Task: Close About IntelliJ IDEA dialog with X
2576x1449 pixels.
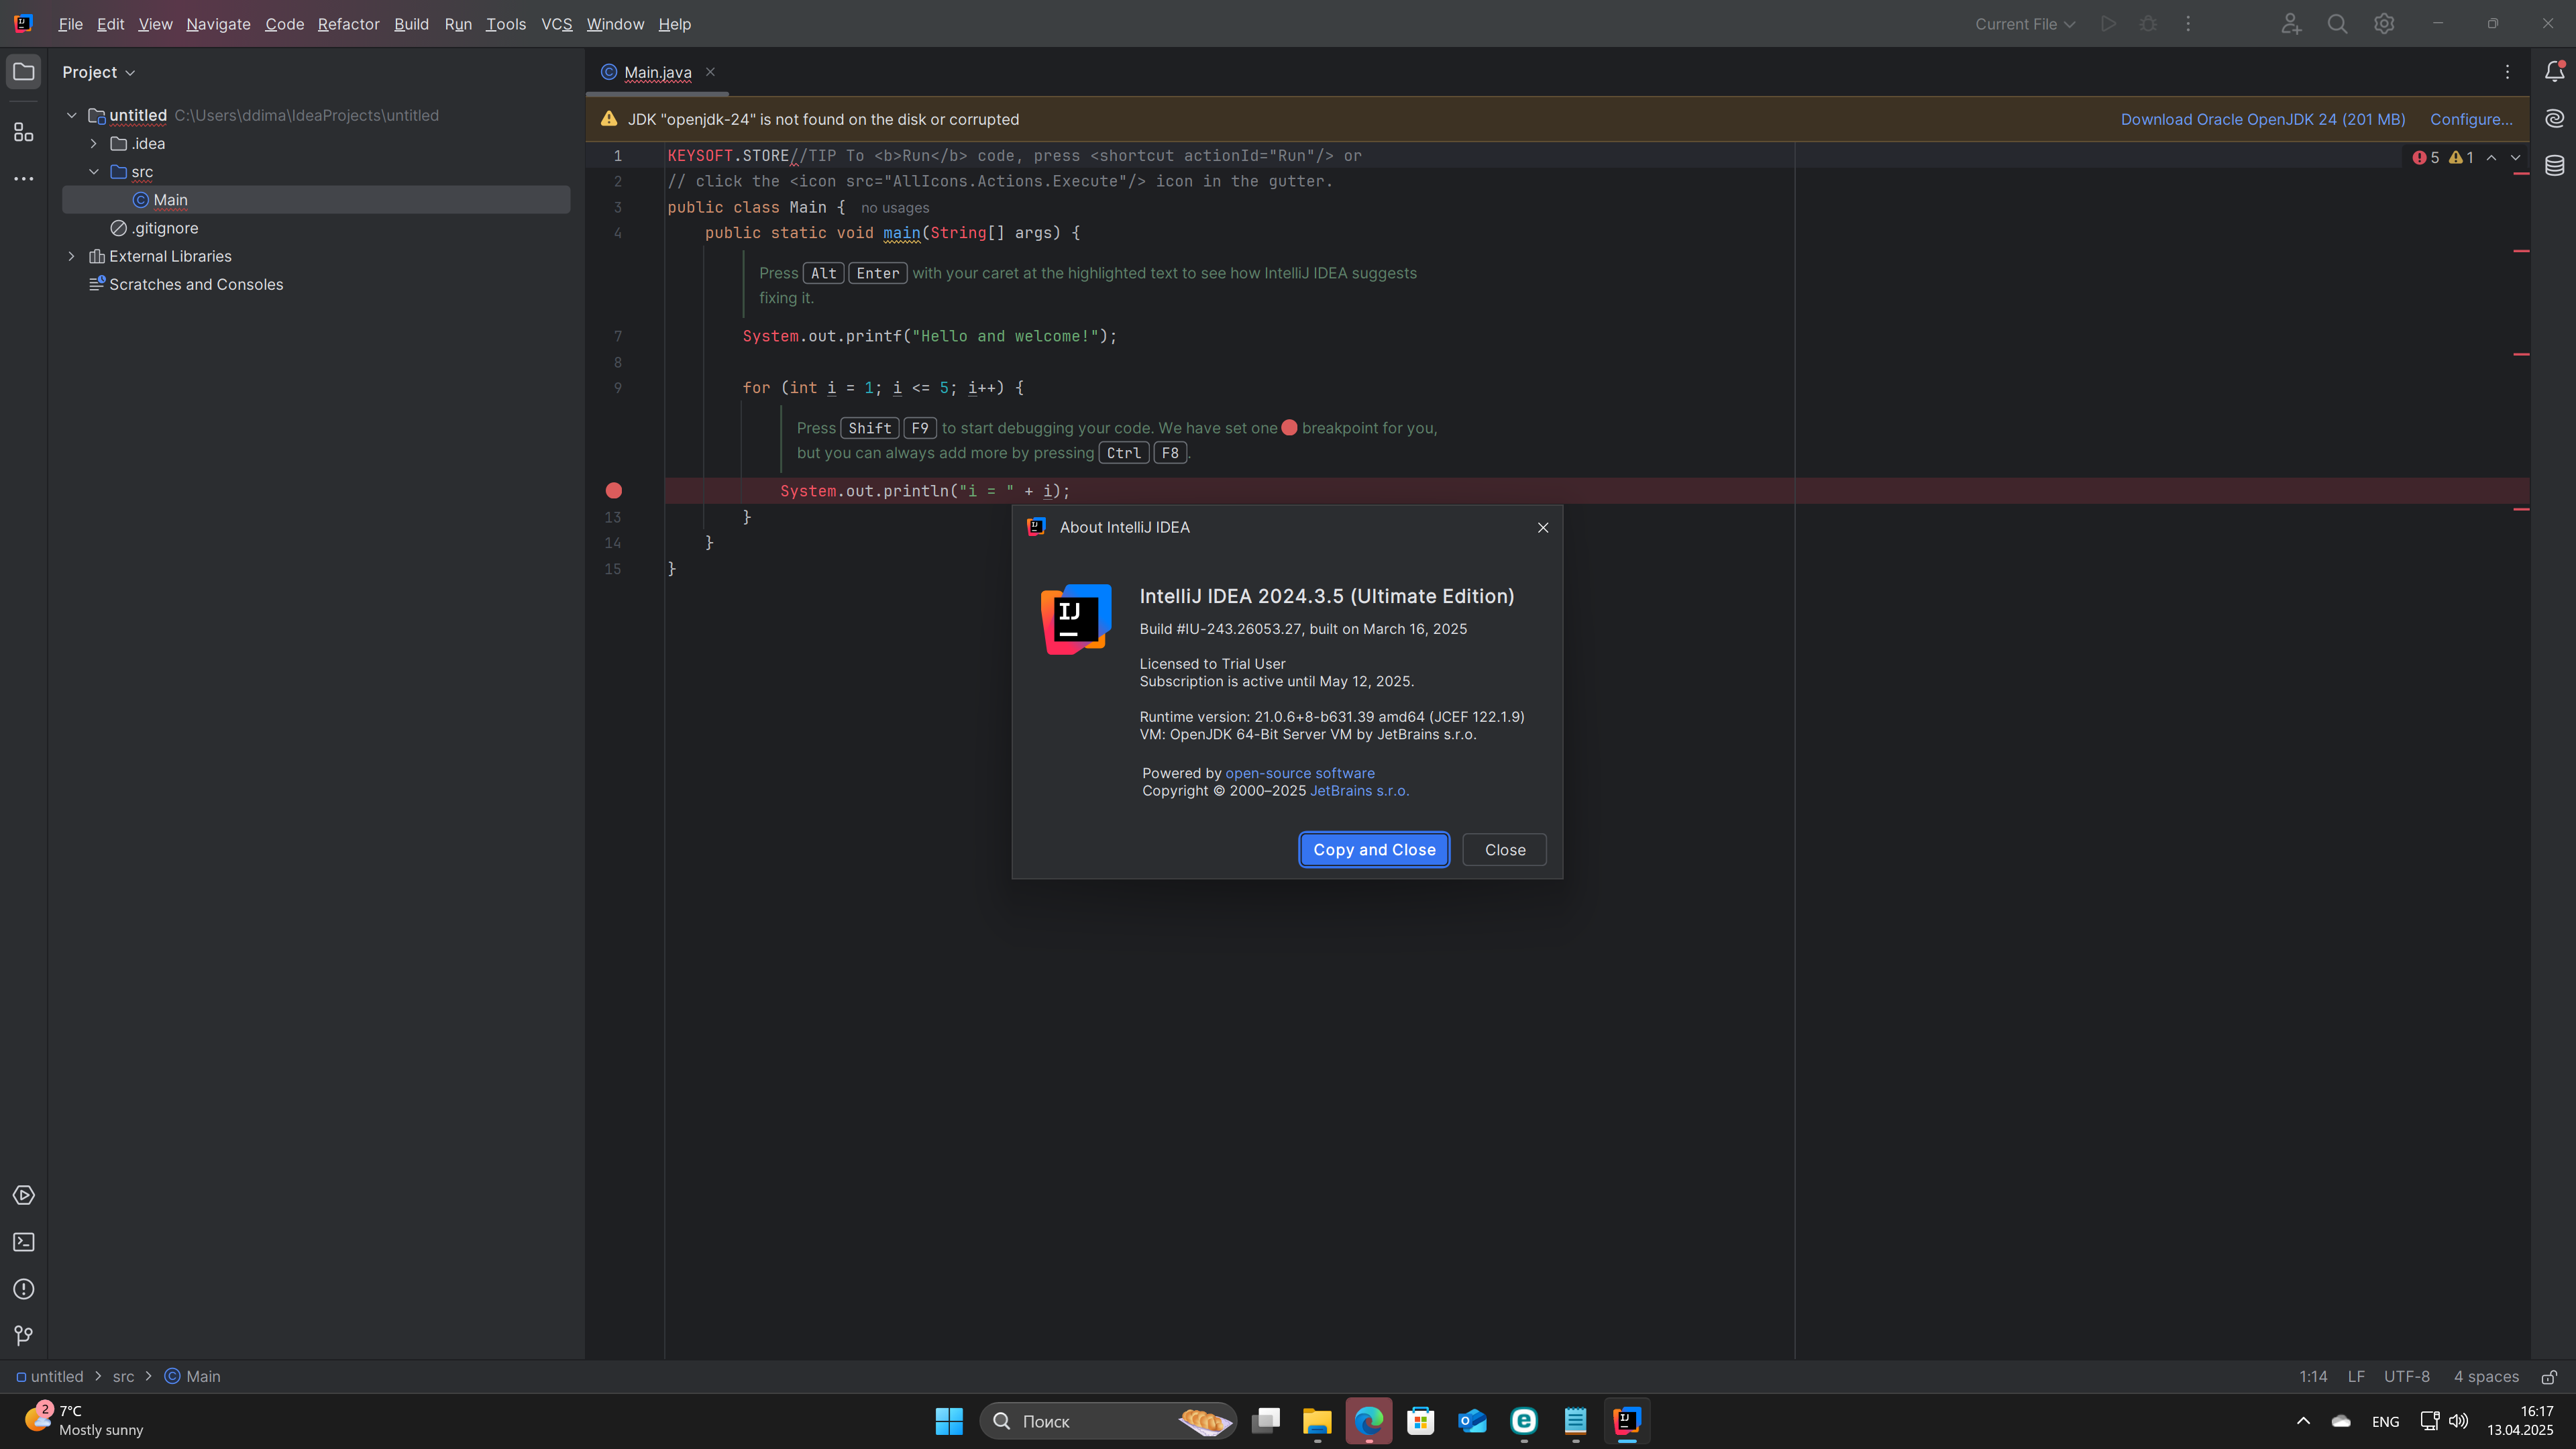Action: (1543, 528)
